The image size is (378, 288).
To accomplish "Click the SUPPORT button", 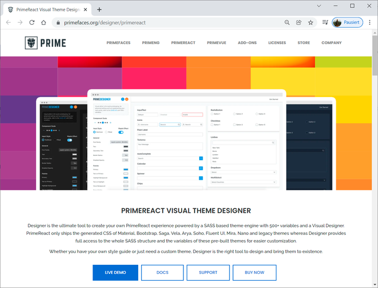I will [x=208, y=273].
